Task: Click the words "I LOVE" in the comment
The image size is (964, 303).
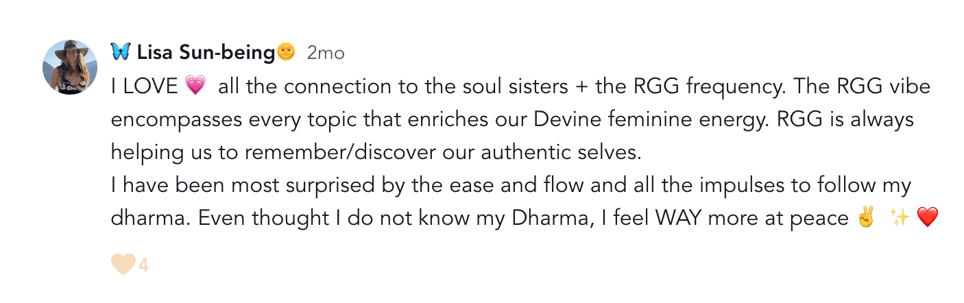Action: click(x=145, y=87)
